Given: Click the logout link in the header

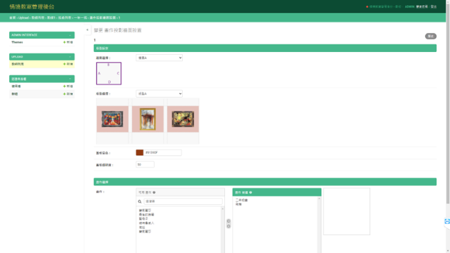Looking at the screenshot, I should coord(434,7).
